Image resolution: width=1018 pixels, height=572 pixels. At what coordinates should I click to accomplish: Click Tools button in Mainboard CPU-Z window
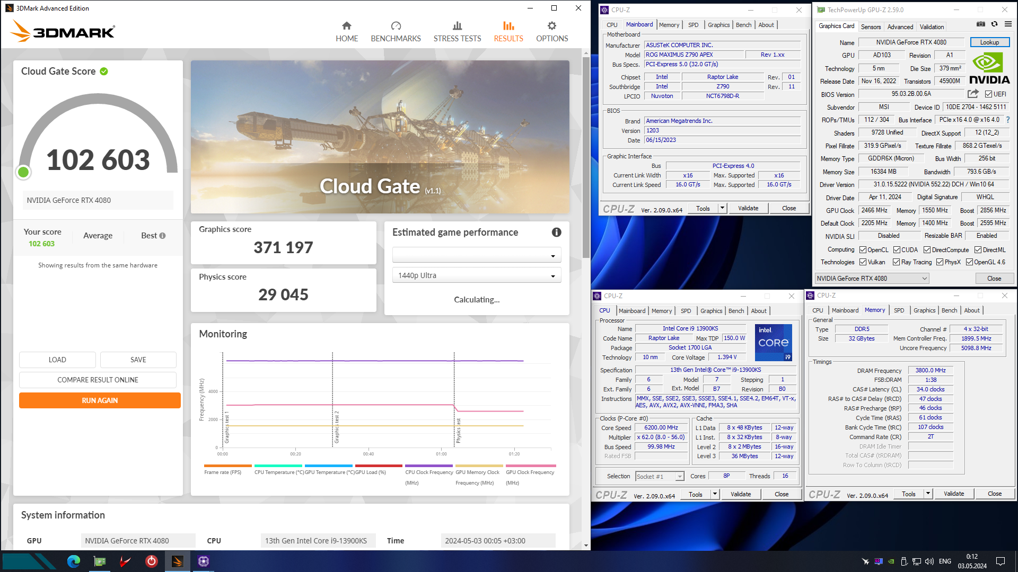[703, 208]
